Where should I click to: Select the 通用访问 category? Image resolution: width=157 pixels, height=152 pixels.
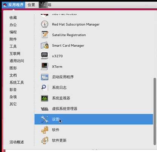pos(17,61)
